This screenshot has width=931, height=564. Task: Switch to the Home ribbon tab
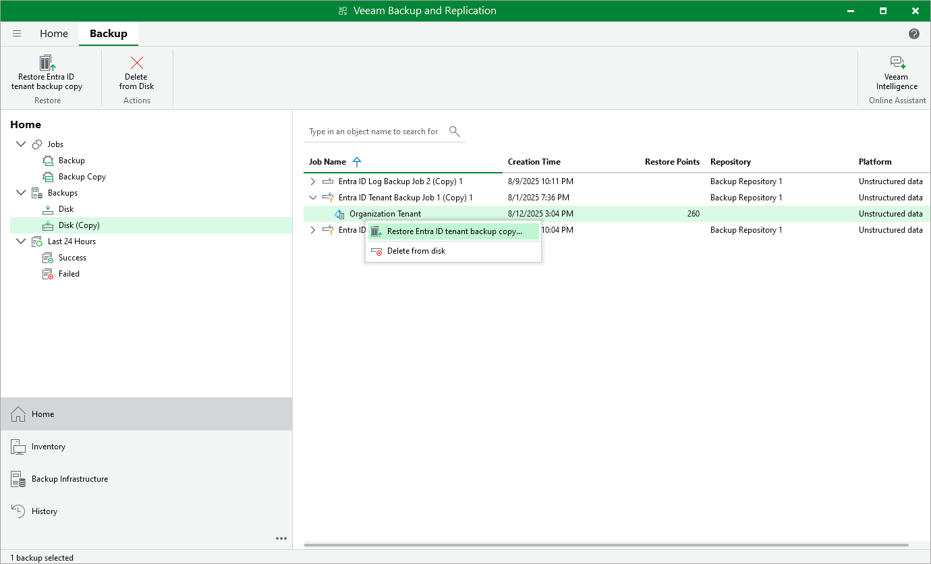[54, 33]
